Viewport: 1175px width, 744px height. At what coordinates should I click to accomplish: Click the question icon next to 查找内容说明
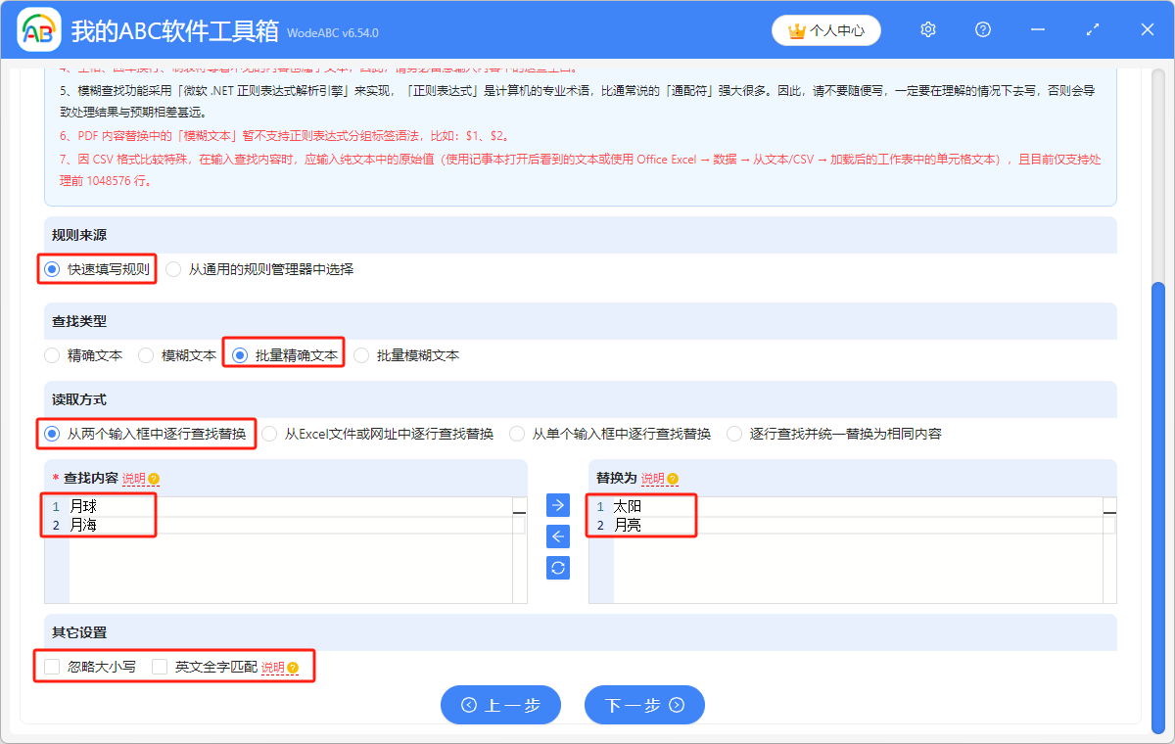(155, 477)
